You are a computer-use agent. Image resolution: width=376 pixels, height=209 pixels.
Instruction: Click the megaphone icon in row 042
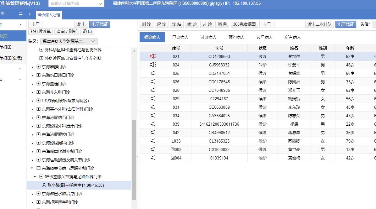[153, 133]
